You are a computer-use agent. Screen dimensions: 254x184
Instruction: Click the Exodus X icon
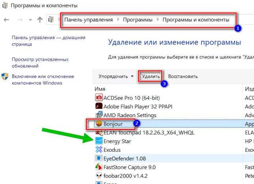(x=99, y=149)
